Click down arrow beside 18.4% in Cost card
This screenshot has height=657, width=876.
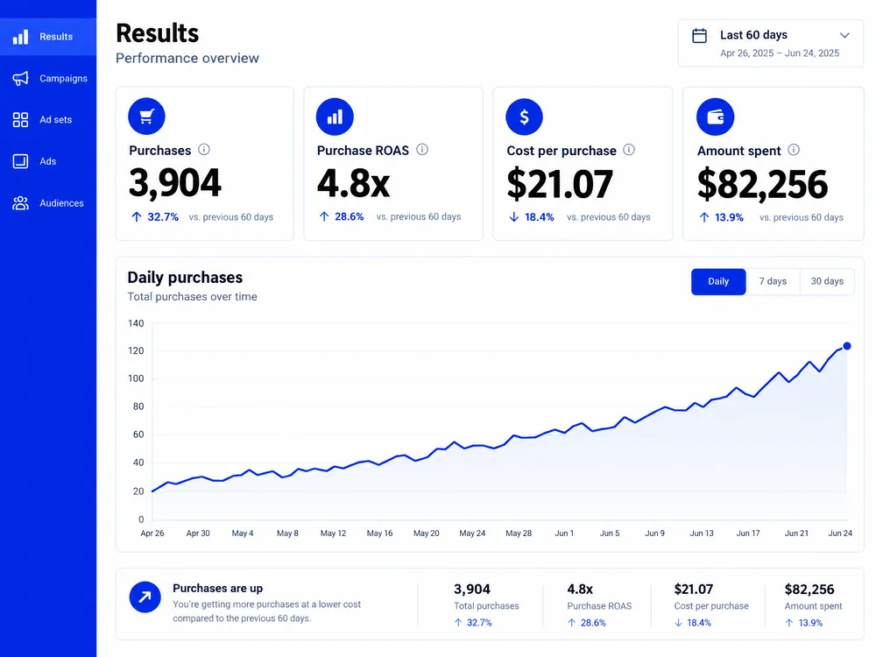point(514,216)
